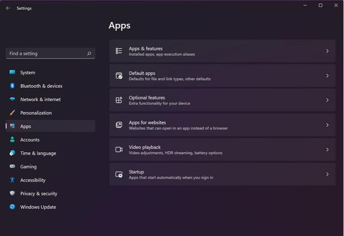Viewport: 344px width, 236px height.
Task: Open Apps for websites page
Action: [222, 125]
